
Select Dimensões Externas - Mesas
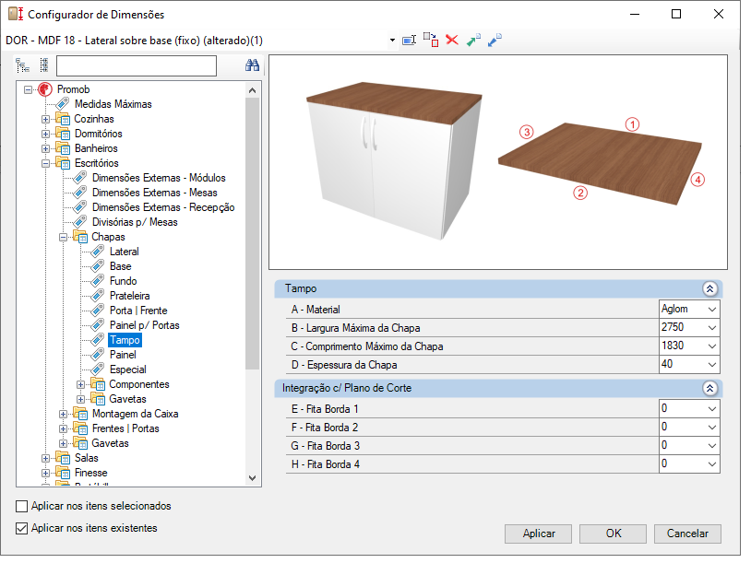coord(155,193)
